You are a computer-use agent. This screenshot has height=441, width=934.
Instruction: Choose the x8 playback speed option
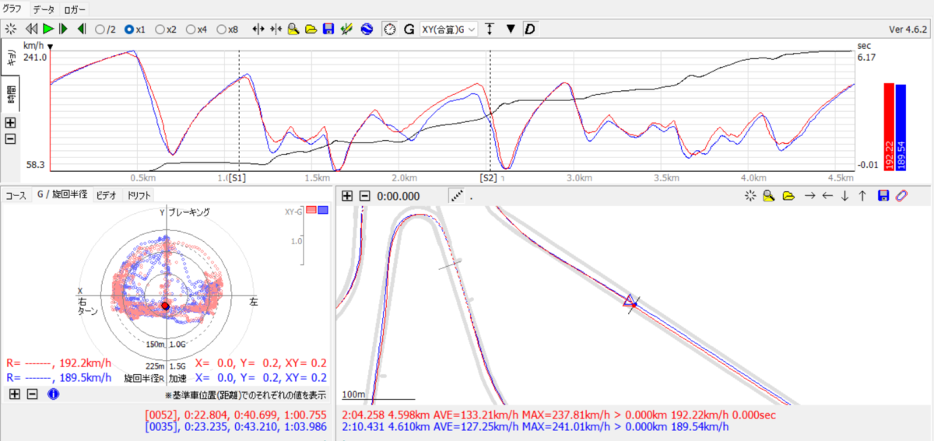222,29
